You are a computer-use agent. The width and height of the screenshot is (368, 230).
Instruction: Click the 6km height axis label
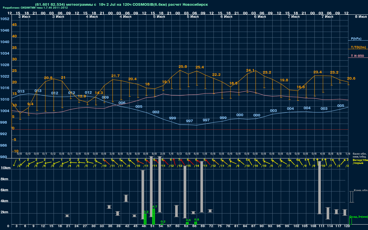4,190
